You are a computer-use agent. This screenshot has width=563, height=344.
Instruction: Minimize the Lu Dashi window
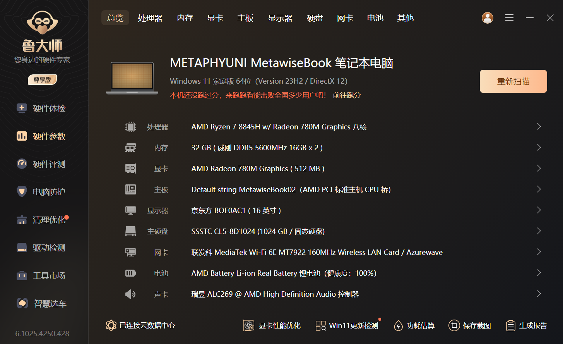pos(530,18)
